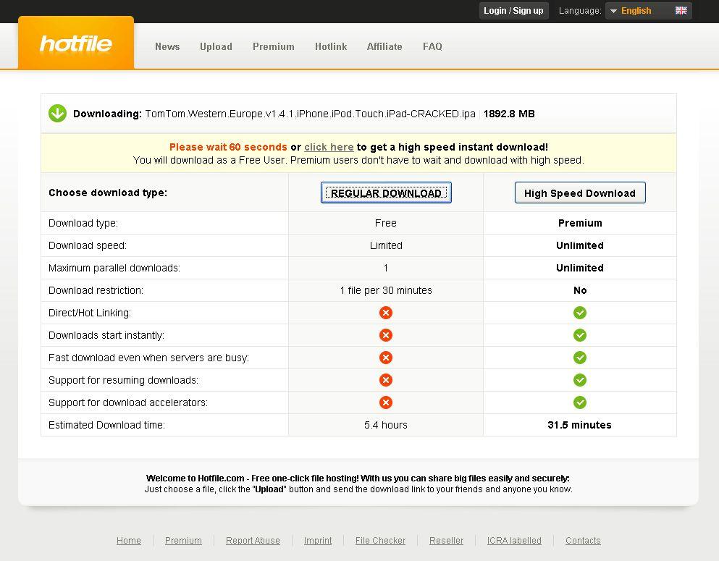Click the 'Support for resuming downloads:' label
This screenshot has width=719, height=561.
(x=123, y=380)
